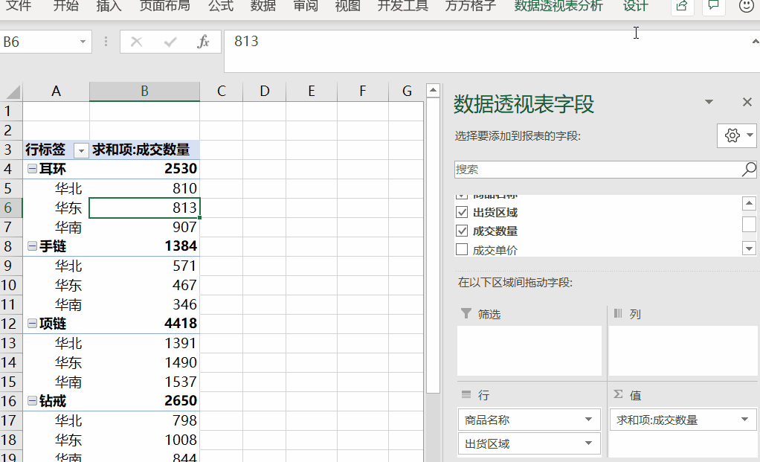The image size is (760, 462).
Task: Select the cell with 2530
Action: click(x=144, y=169)
